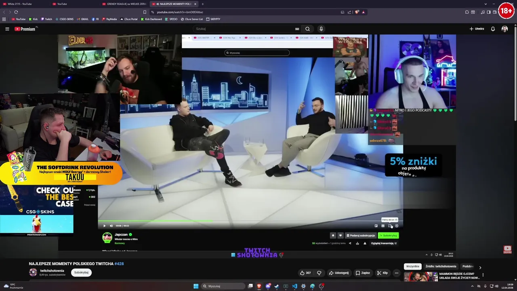Select the Wszystkie filter chip
Viewport: 517px width, 291px height.
413,266
